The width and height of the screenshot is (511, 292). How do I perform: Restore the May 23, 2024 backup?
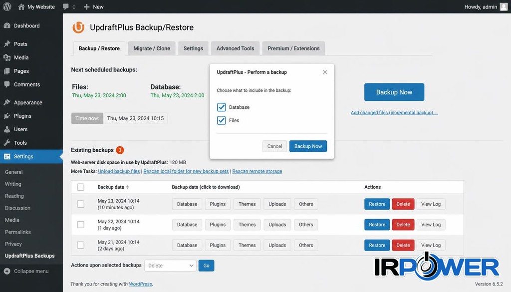tap(377, 204)
